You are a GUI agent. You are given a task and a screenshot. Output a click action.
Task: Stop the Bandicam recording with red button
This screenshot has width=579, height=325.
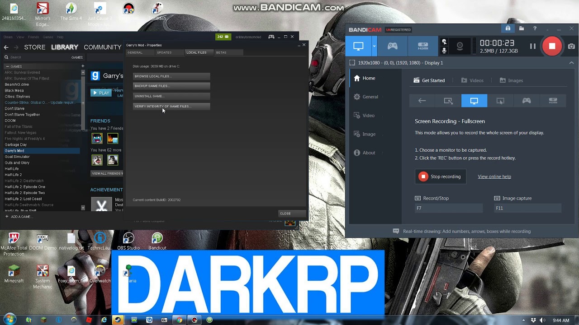pyautogui.click(x=552, y=46)
